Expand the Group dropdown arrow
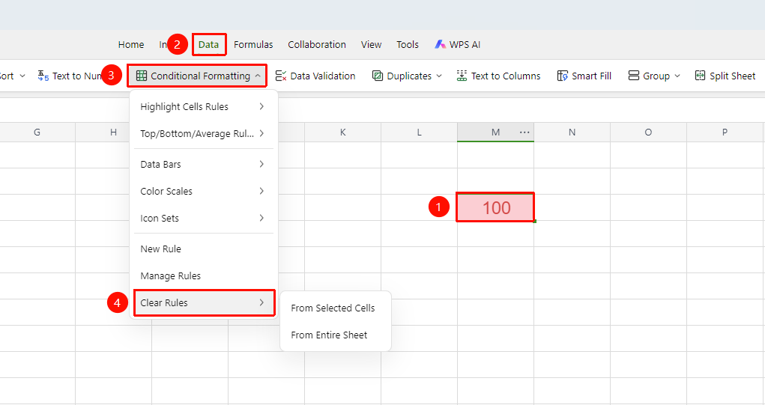The height and width of the screenshot is (405, 765). 677,76
